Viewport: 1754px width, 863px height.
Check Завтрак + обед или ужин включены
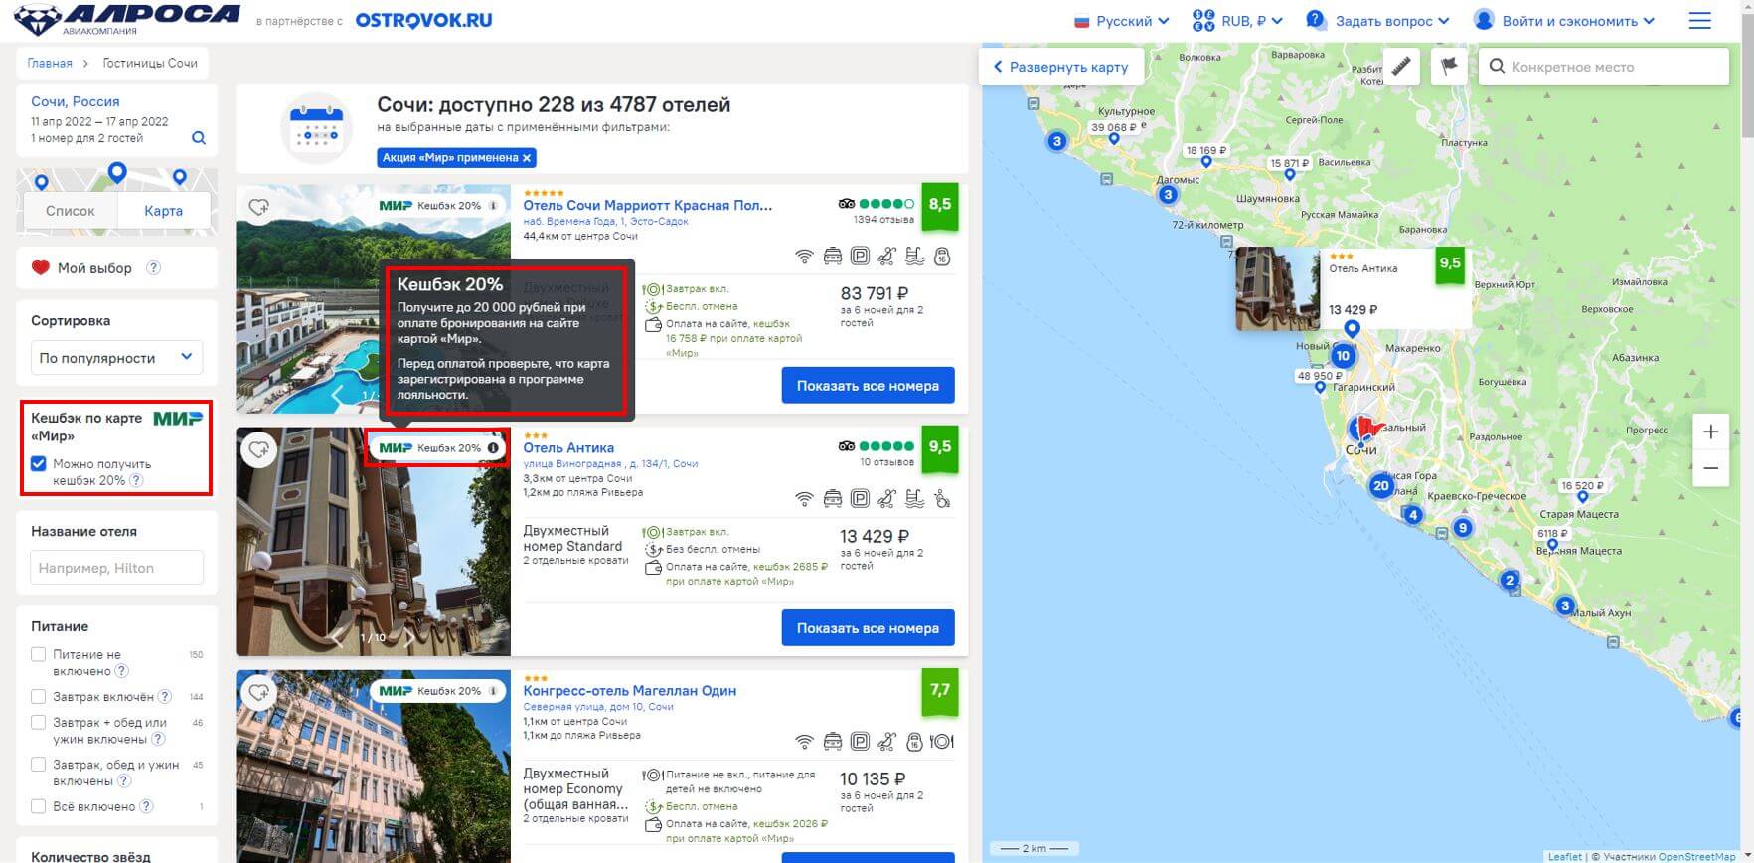pos(39,722)
